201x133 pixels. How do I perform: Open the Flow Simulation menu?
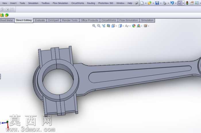60,3
